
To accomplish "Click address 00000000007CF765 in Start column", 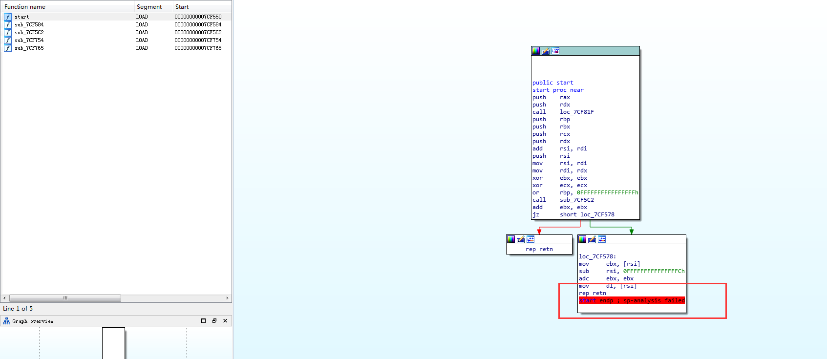I will coord(198,48).
